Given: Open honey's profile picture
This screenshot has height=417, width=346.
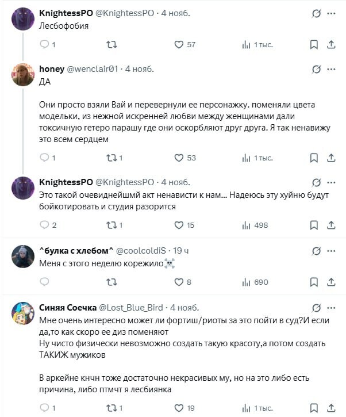Looking at the screenshot, I should click(x=23, y=75).
